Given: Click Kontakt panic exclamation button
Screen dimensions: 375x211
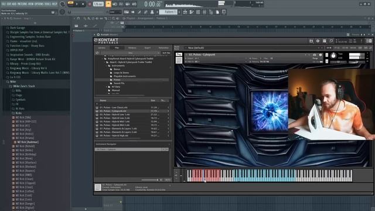Looking at the screenshot, I should (x=362, y=41).
